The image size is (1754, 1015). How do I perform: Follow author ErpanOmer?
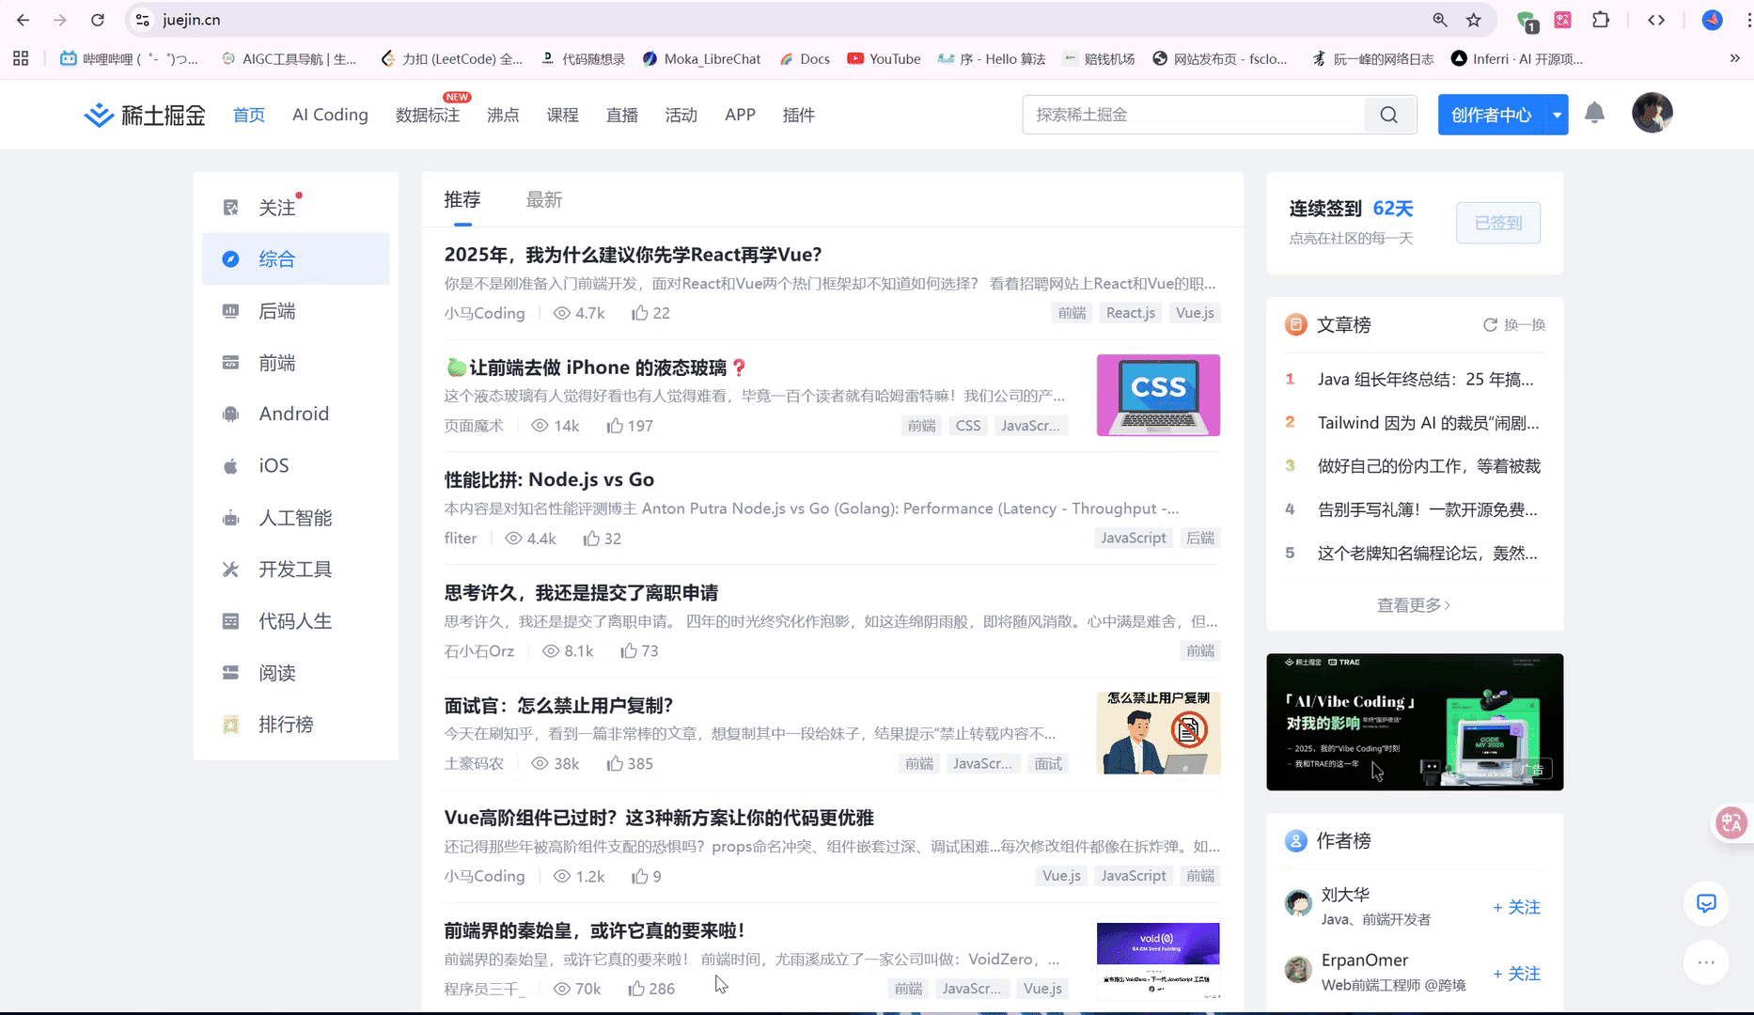tap(1516, 974)
